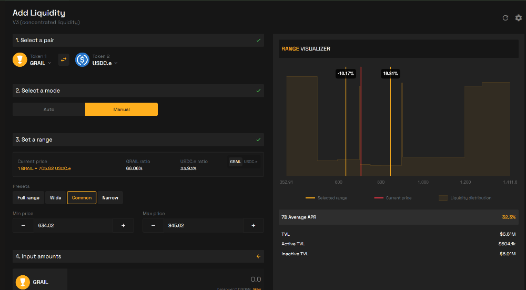Choose the Full range preset
This screenshot has height=290, width=526.
[x=28, y=198]
